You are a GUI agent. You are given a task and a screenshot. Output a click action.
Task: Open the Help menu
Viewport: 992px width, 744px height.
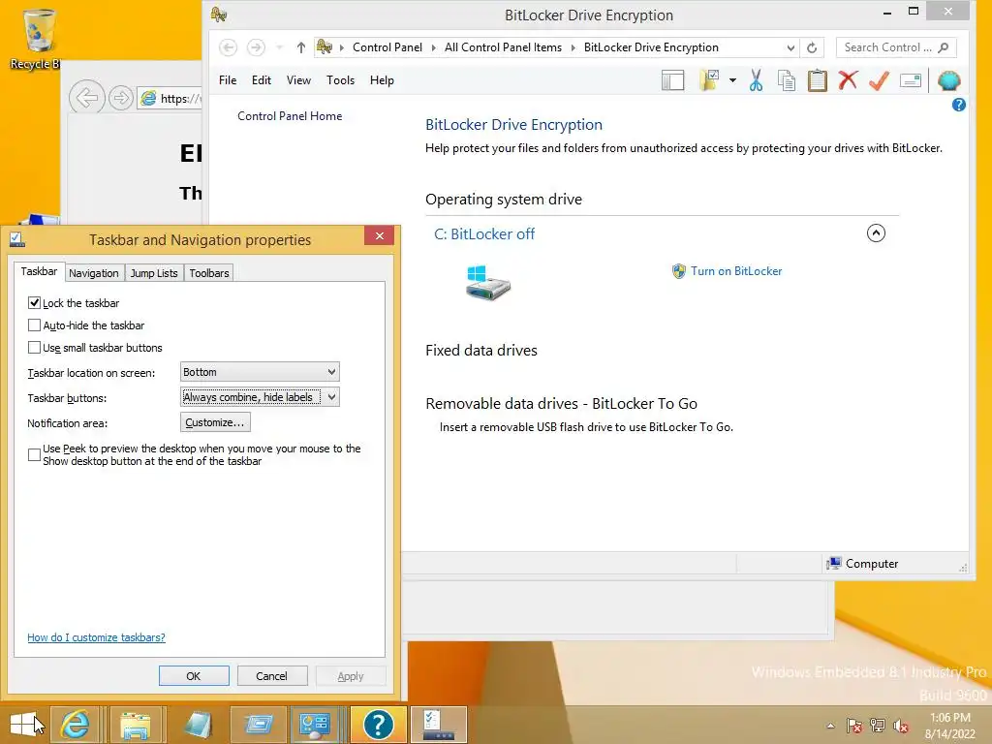[x=382, y=80]
